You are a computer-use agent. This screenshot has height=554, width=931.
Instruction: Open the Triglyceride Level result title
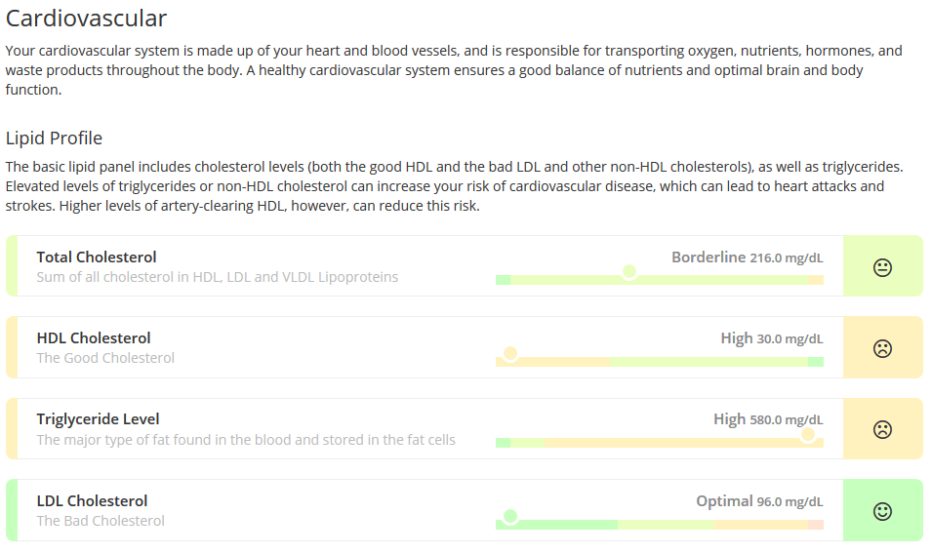click(98, 419)
